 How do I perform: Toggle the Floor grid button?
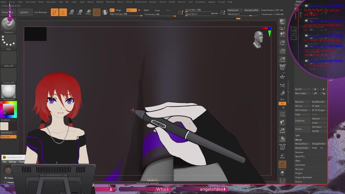pyautogui.click(x=282, y=77)
